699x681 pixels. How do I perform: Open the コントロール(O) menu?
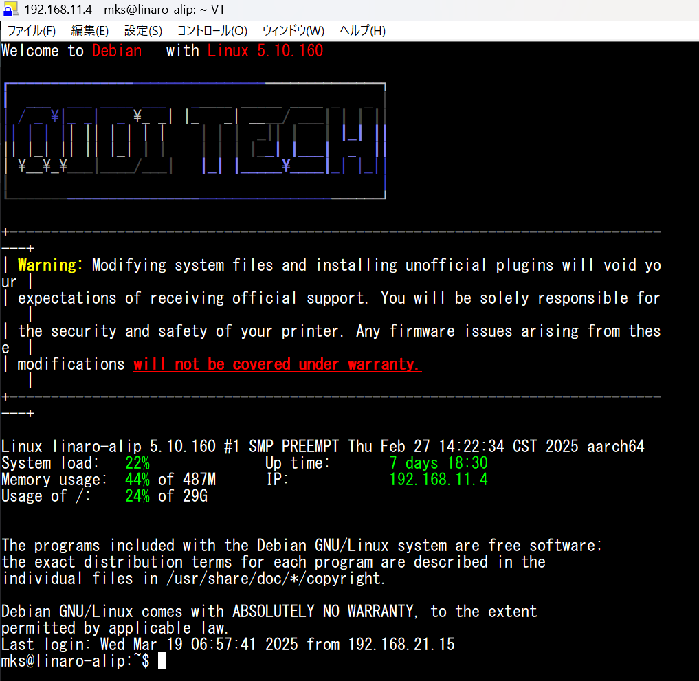212,31
